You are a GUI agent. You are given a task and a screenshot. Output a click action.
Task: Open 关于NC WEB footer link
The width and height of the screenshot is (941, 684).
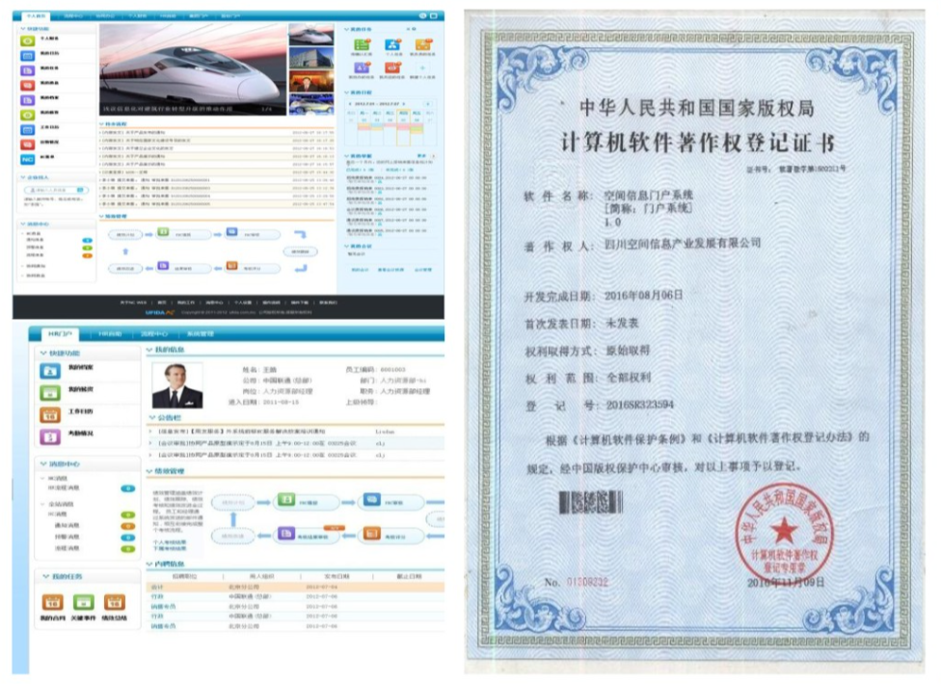[133, 303]
